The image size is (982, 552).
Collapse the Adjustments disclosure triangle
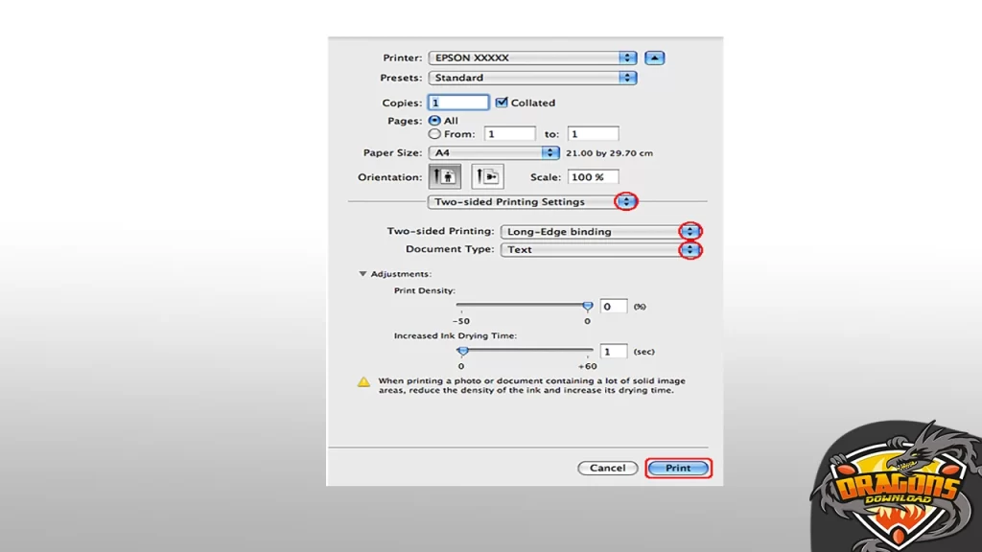pos(362,274)
